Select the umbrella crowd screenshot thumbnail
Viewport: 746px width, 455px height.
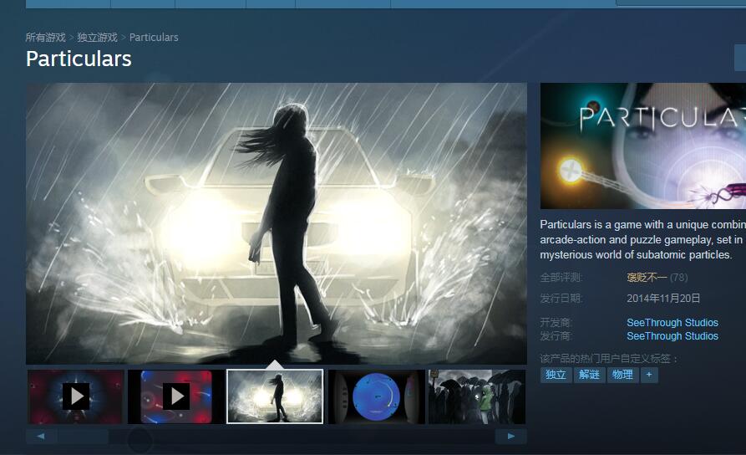(x=477, y=396)
